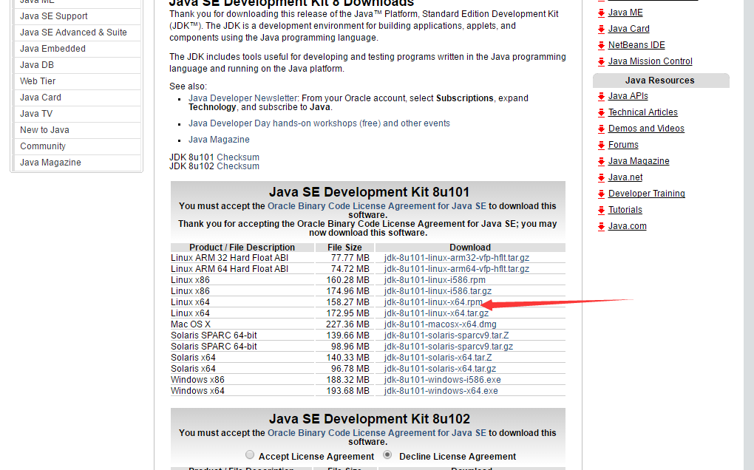754x470 pixels.
Task: Click the download arrow icon beside NetBeans IDE
Action: 601,46
